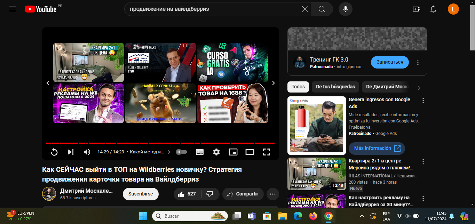Toggle subtitles in the player
Viewport: 475px width, 224px height.
200,152
